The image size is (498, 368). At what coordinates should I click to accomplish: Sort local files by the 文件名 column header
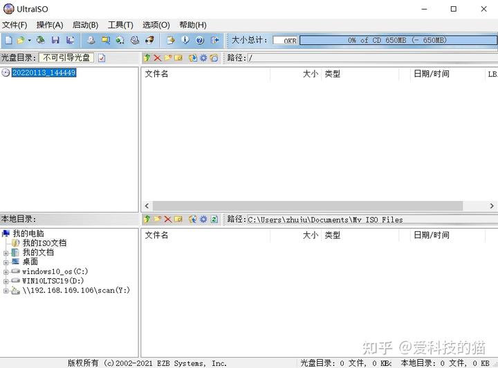click(205, 235)
